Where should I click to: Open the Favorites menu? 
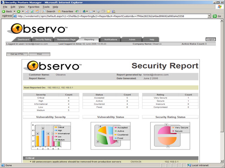tap(34, 7)
